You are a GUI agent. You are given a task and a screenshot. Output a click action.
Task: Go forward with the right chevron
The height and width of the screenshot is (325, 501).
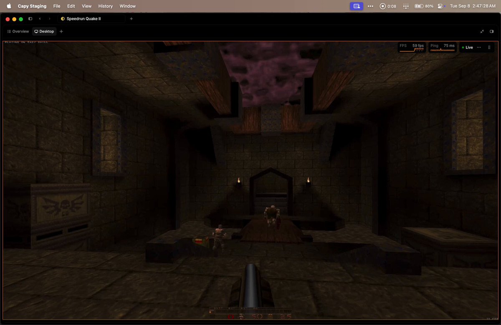point(49,19)
